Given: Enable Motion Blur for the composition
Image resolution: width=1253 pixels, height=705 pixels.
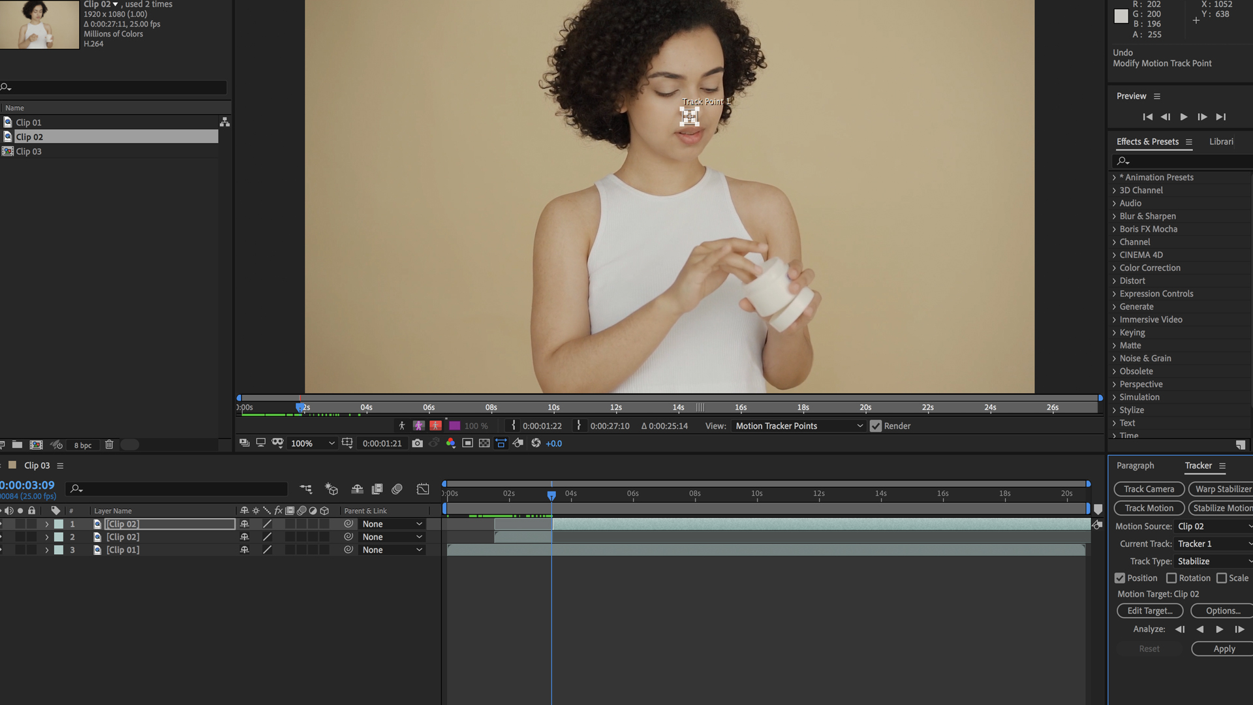Looking at the screenshot, I should [398, 488].
